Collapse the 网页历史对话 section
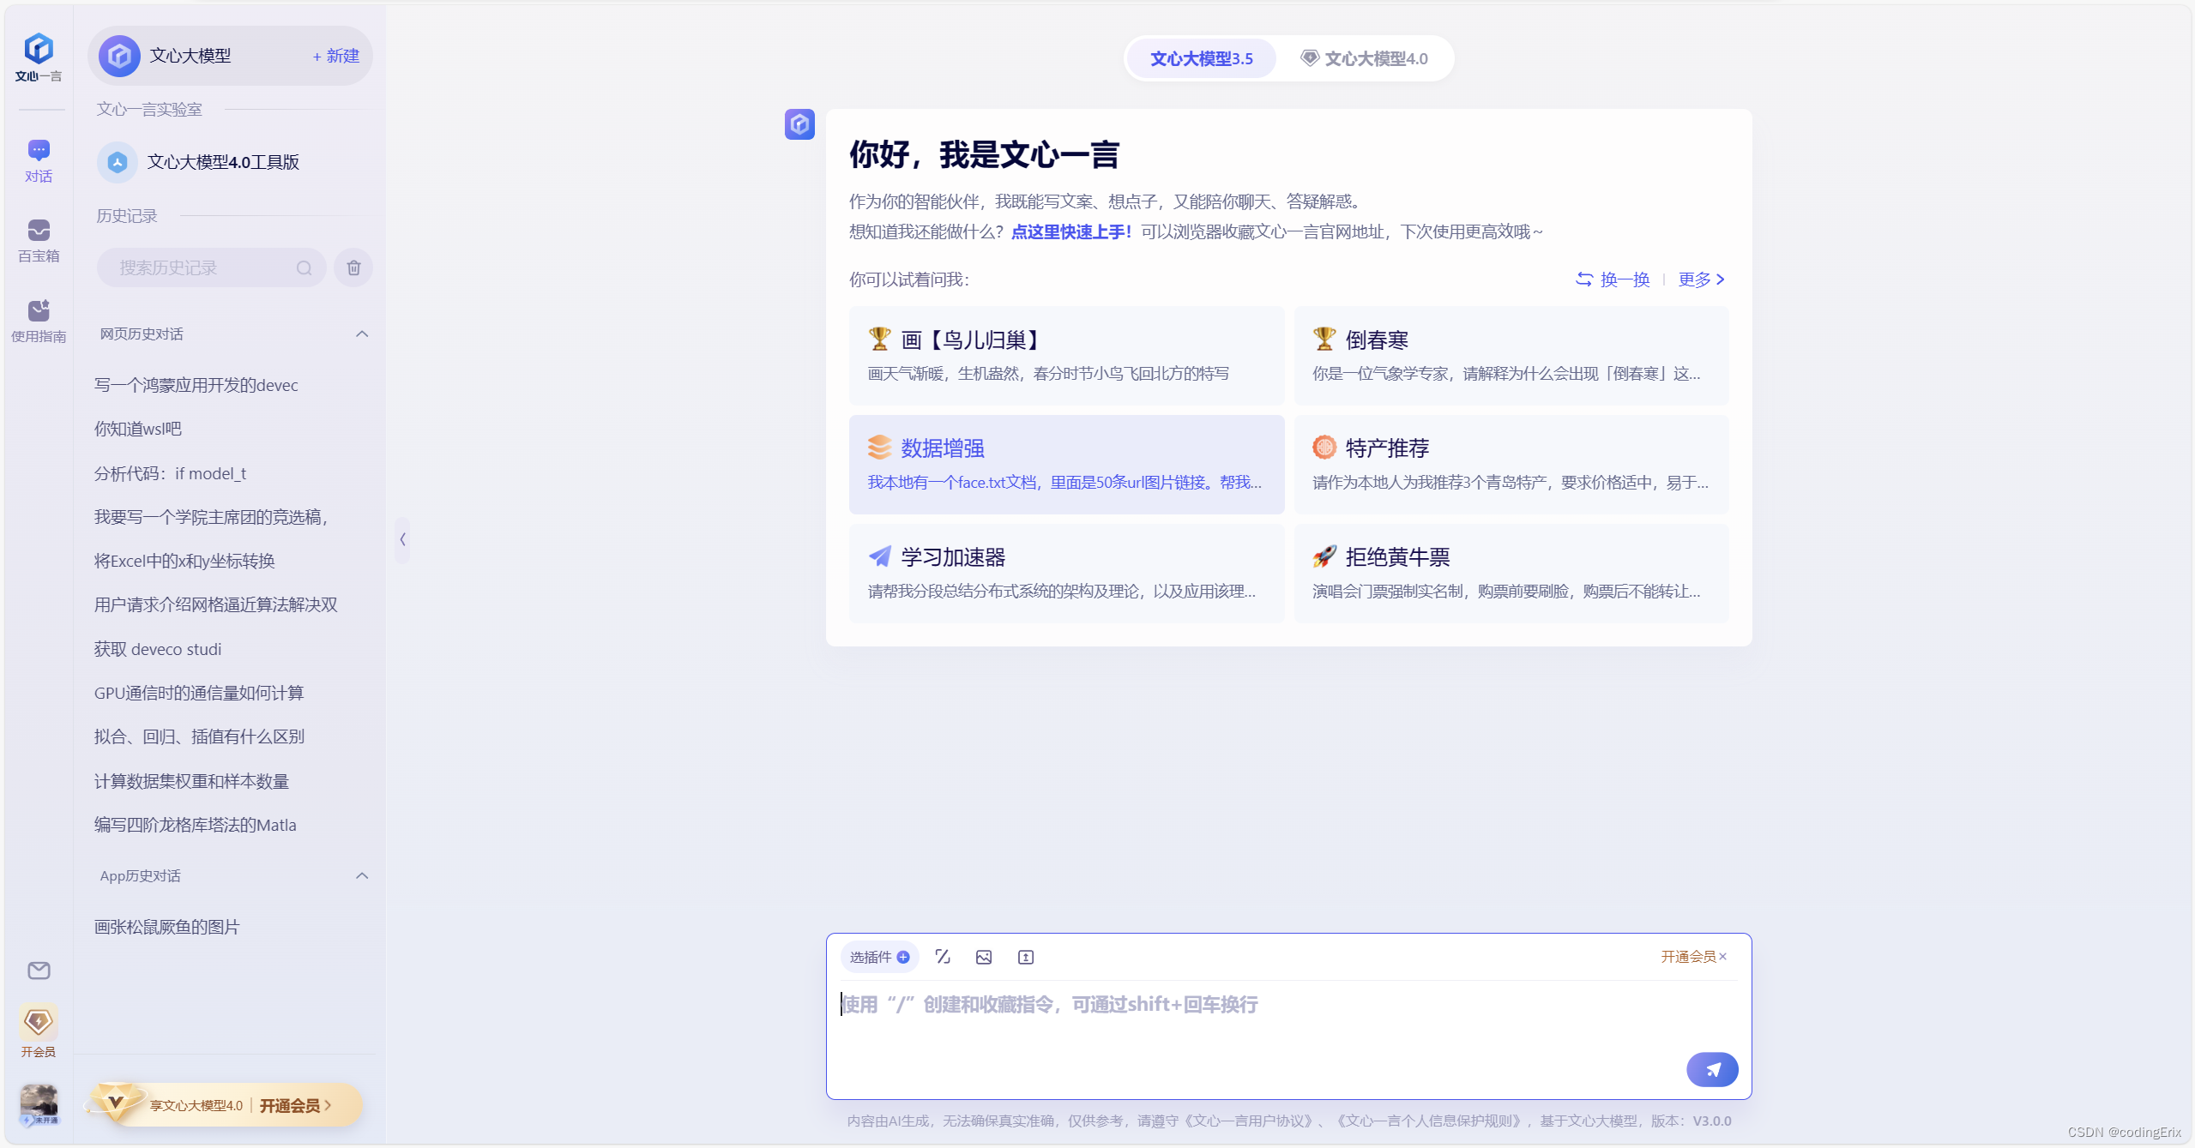Viewport: 2195px width, 1148px height. click(362, 334)
